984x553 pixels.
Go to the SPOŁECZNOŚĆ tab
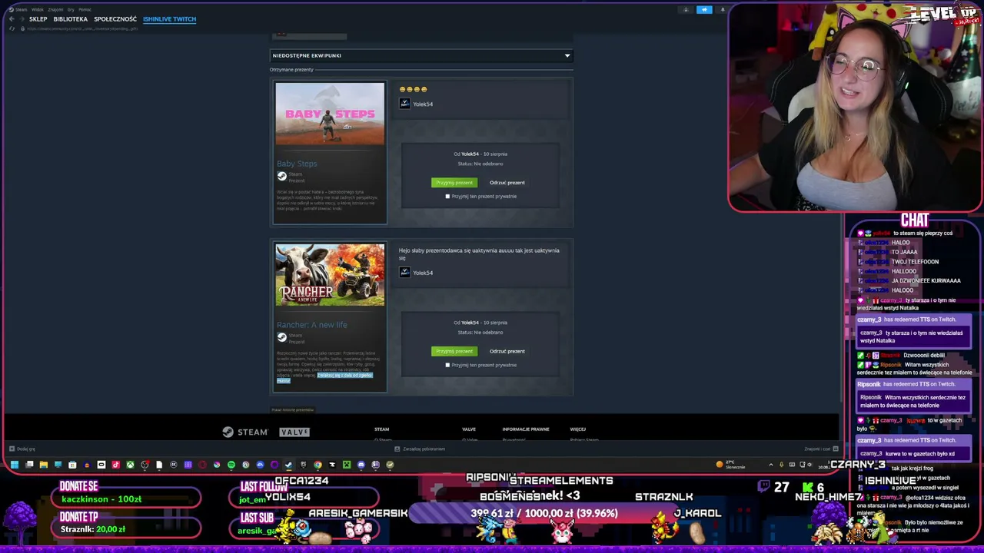pyautogui.click(x=115, y=19)
